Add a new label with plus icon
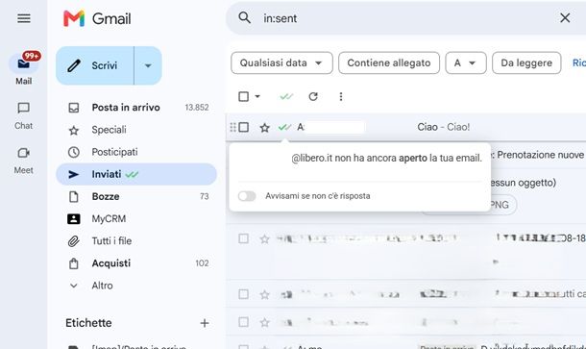The height and width of the screenshot is (349, 586). pos(205,323)
